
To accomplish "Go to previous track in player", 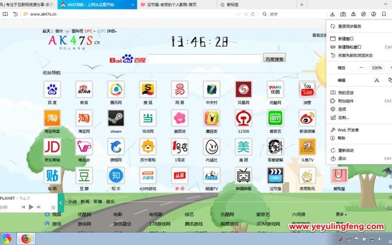I will (x=23, y=207).
